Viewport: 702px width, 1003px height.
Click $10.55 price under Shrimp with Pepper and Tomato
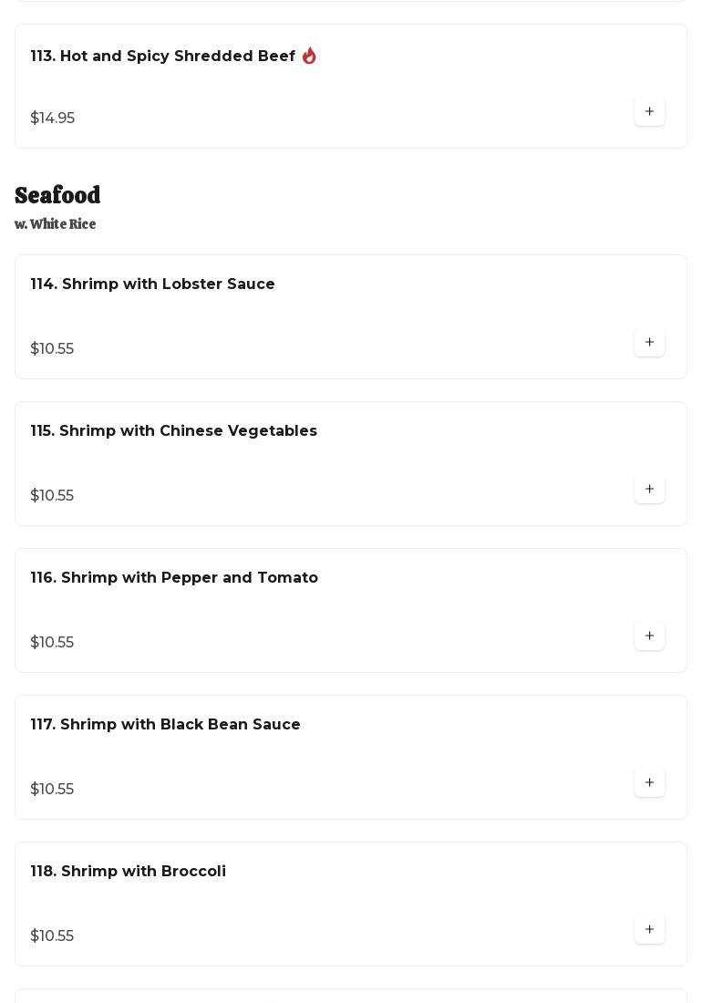tap(52, 643)
